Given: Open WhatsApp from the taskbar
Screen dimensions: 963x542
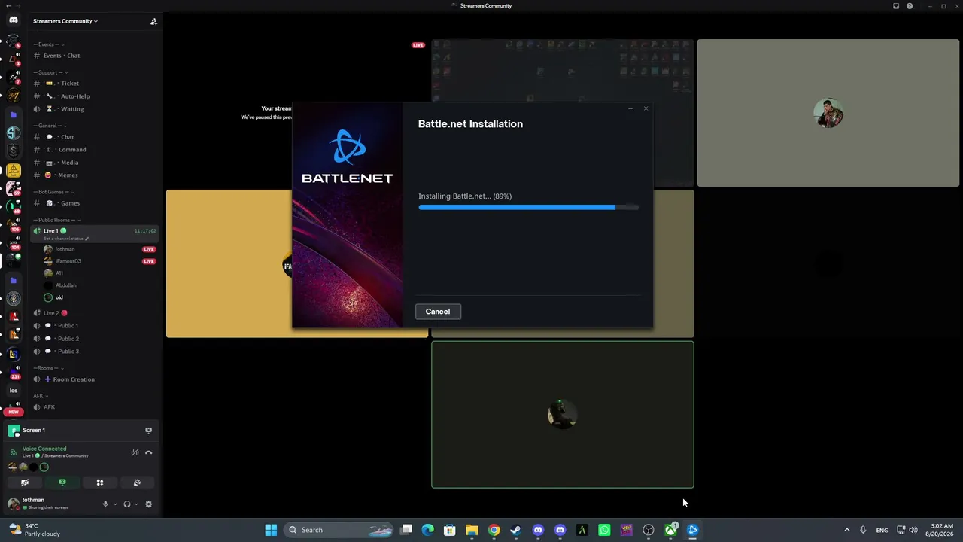Looking at the screenshot, I should 604,530.
